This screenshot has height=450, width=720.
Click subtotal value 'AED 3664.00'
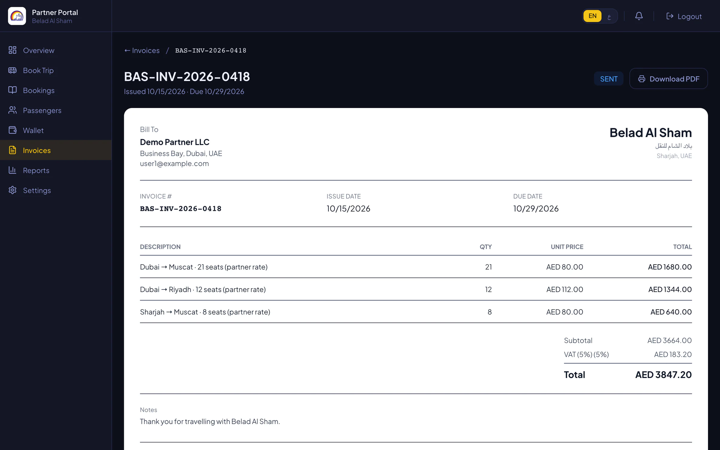[x=669, y=340]
